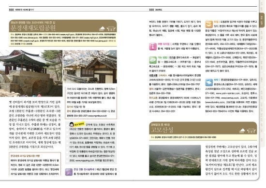Image resolution: width=266 pixels, height=188 pixels.
Task: Click the mountain icon in 고모산성 header
Action: pos(242,131)
